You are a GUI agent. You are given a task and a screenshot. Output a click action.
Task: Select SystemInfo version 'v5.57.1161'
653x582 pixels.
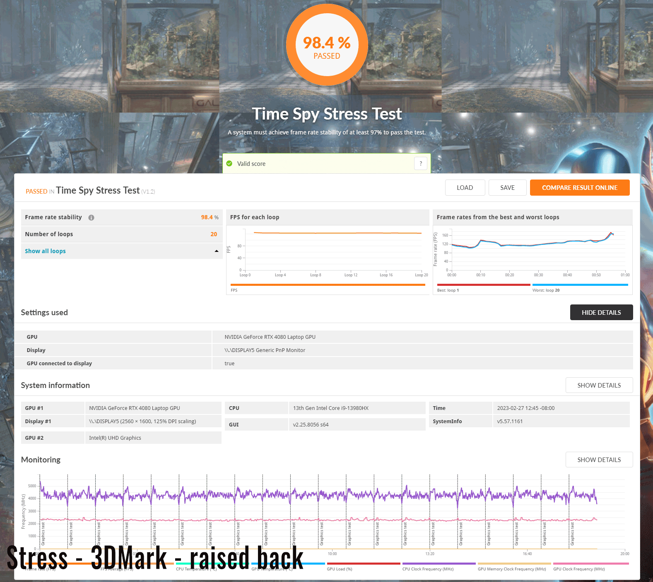[x=510, y=421]
